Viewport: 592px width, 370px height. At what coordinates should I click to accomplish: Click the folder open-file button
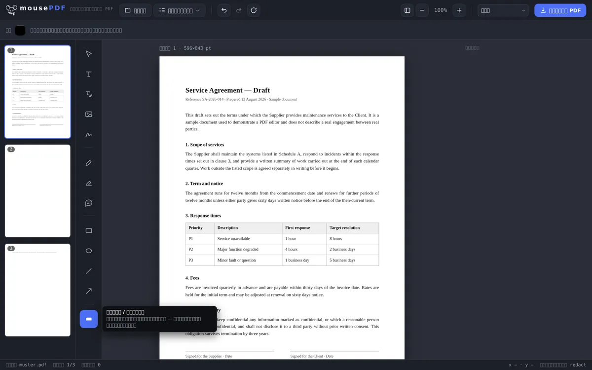click(x=135, y=10)
